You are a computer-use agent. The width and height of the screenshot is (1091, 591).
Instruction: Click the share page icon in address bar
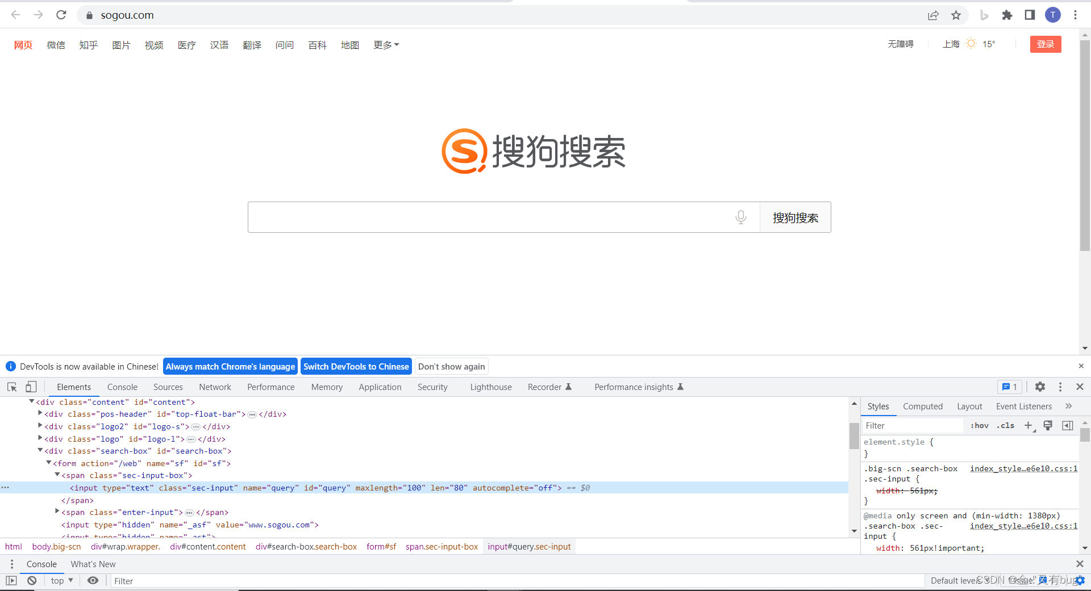click(933, 15)
